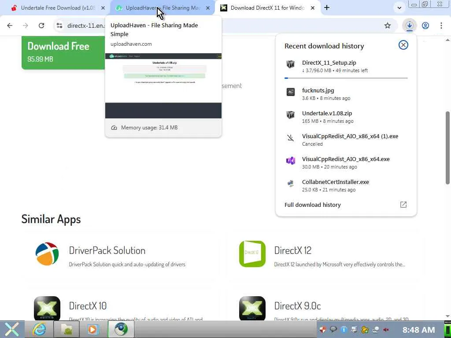Click the speech bubble tray icon
The height and width of the screenshot is (338, 451).
[333, 330]
